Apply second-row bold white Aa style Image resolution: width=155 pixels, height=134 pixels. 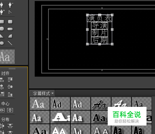[x=81, y=117]
